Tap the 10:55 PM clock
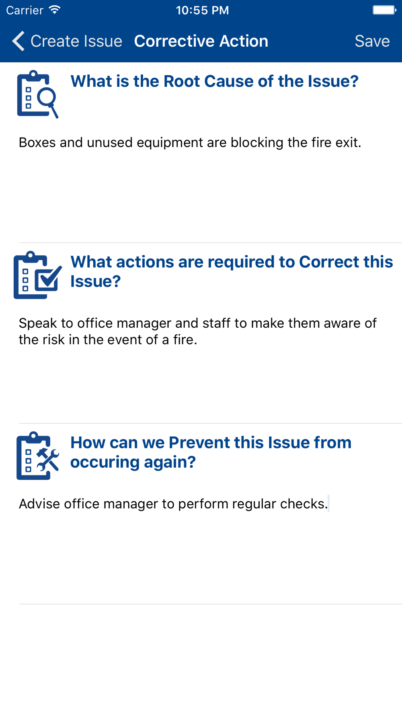402x715 pixels. (x=202, y=10)
